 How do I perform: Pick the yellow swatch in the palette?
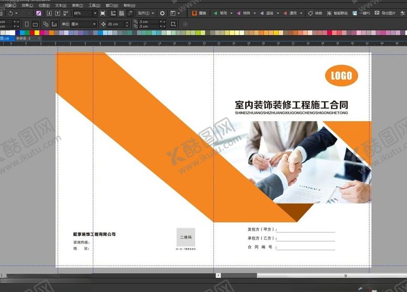[x=37, y=32]
